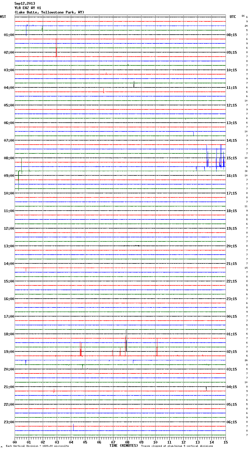The width and height of the screenshot is (249, 450).
Task: Select the 19:00 MST row label
Action: pos(9,352)
